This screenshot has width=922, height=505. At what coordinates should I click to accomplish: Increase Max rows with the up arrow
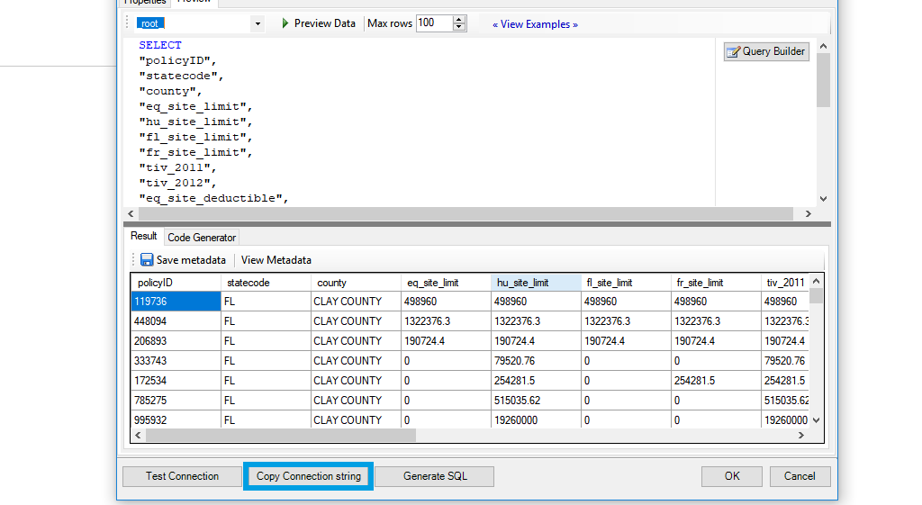pyautogui.click(x=459, y=19)
